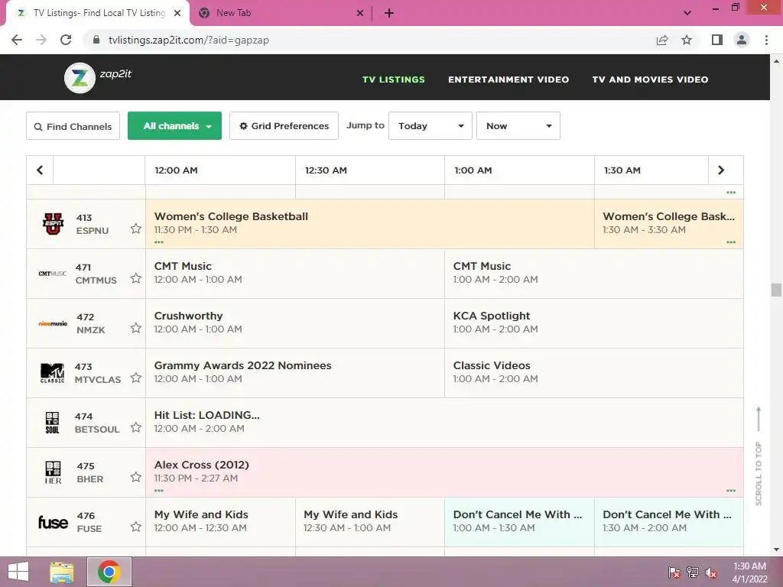Open the Today date dropdown
Screen dimensions: 783x587
[x=430, y=126]
